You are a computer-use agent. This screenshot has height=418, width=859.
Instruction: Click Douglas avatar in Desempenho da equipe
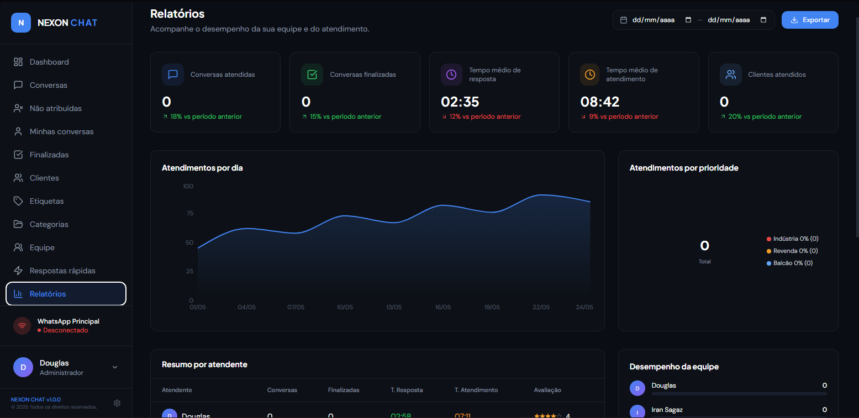637,388
